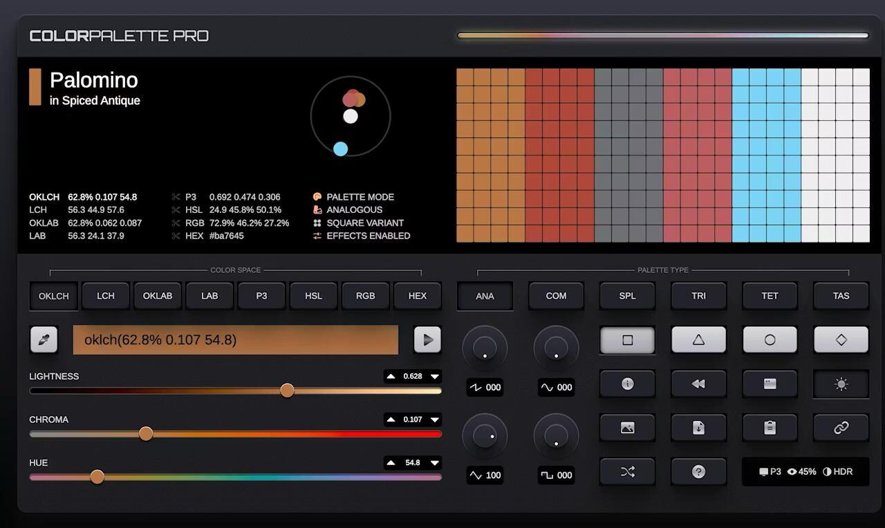The width and height of the screenshot is (885, 528).
Task: Click the file download export icon
Action: [698, 428]
